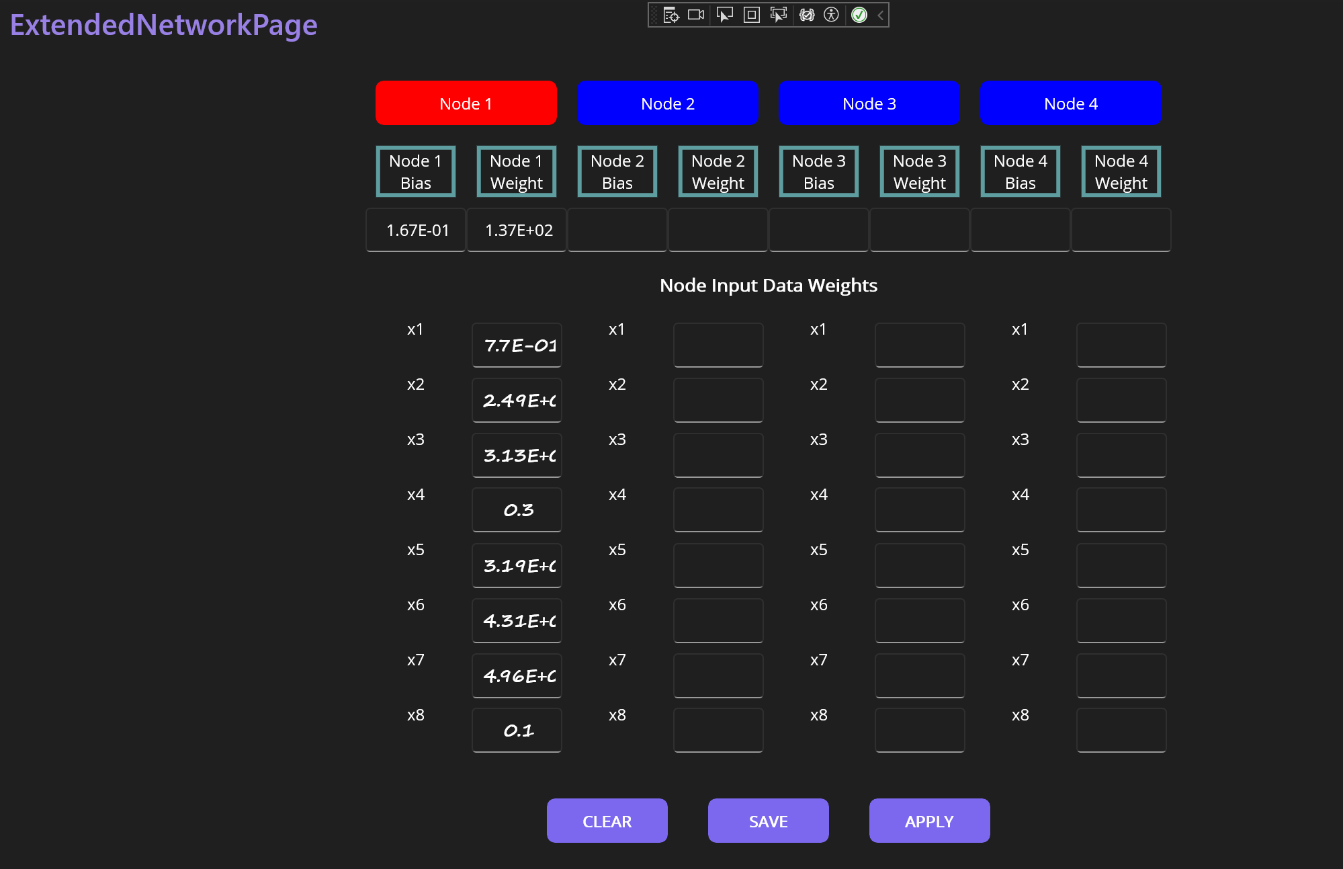Open the Live Visual Tree icon
1343x869 pixels.
670,15
